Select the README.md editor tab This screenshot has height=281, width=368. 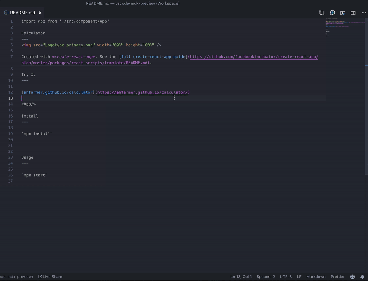(x=22, y=13)
